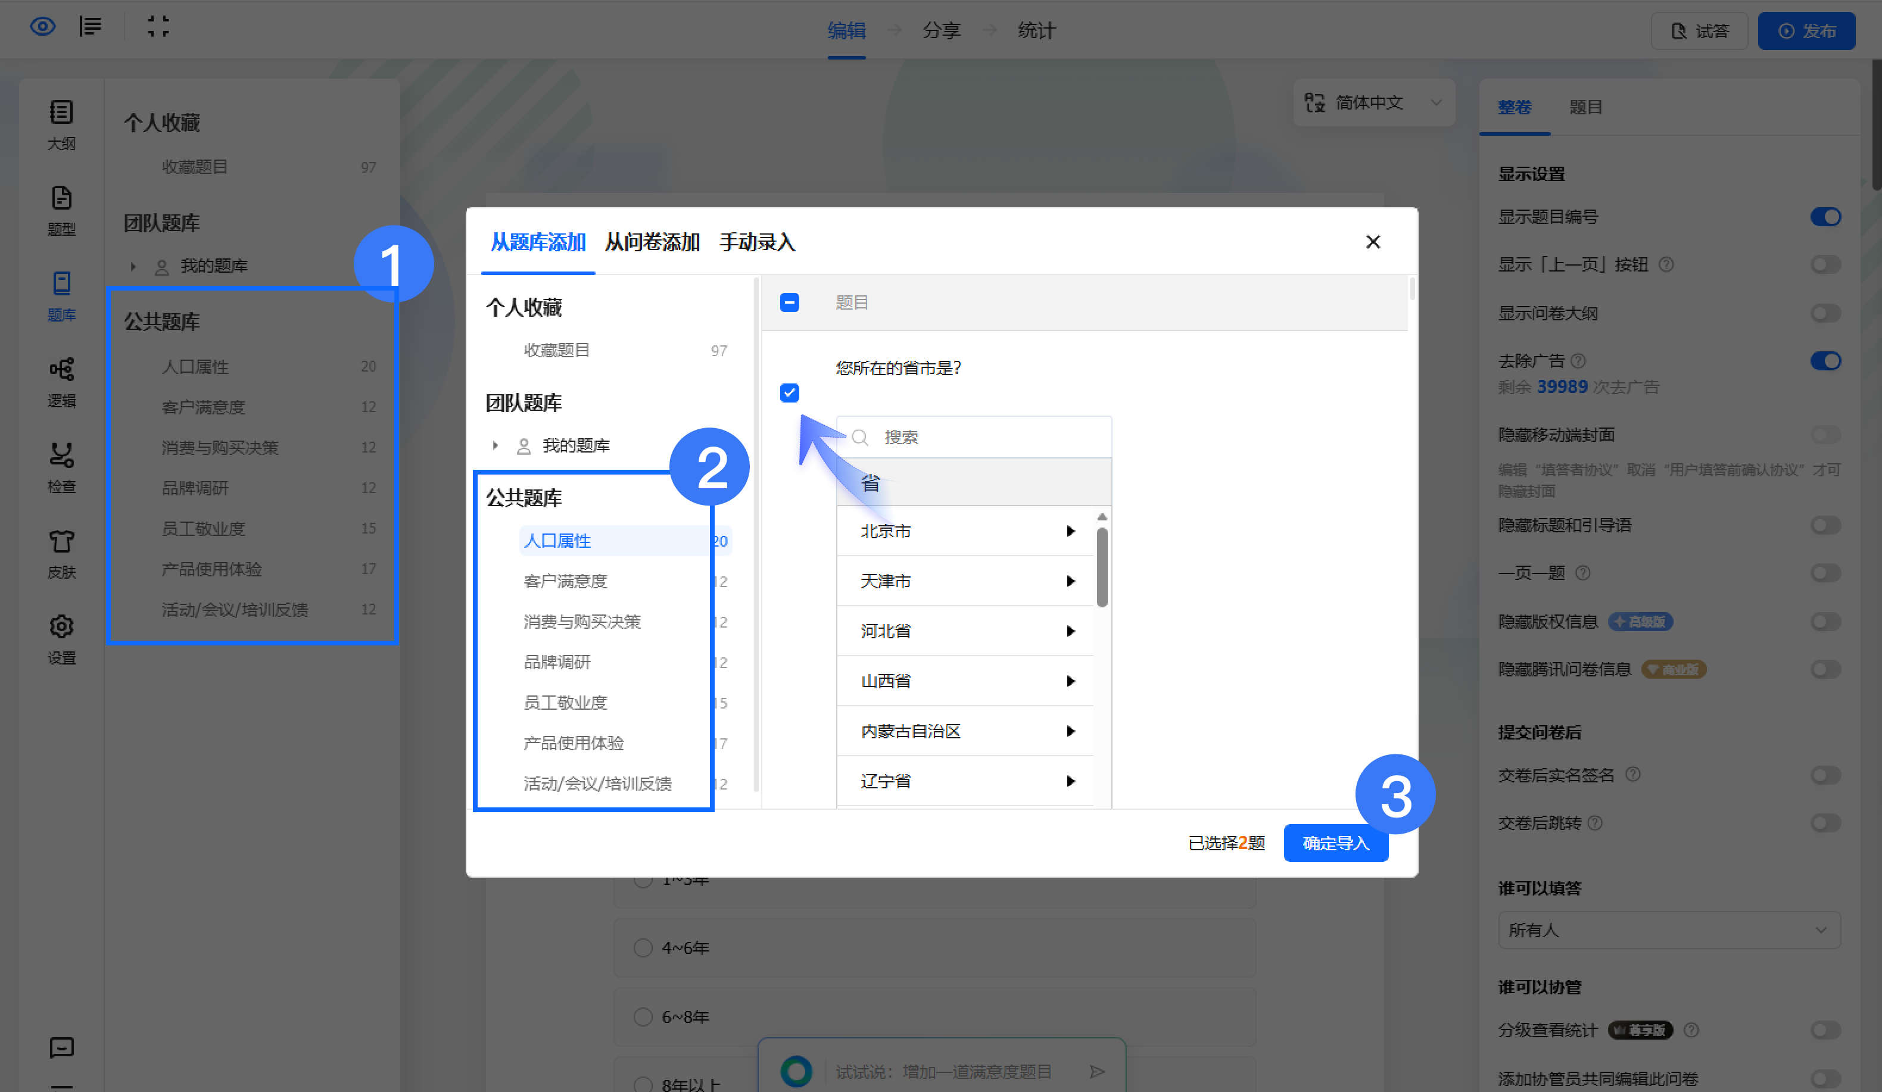Go to the 统计 step tab

1037,30
